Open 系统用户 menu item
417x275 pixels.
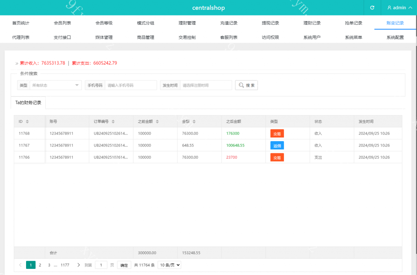[x=312, y=37]
